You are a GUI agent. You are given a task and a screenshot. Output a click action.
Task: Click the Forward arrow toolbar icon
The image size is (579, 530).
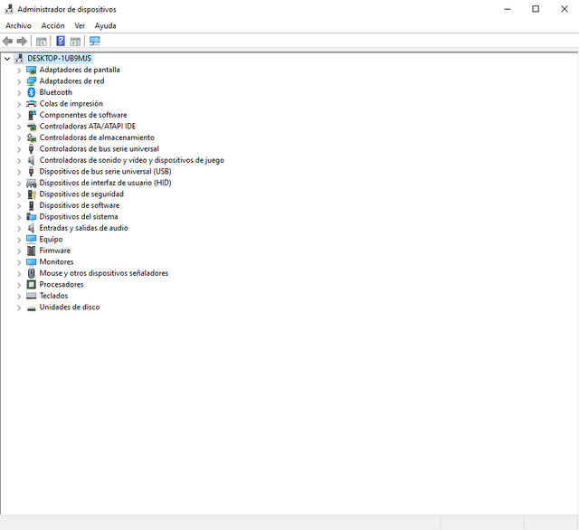22,41
